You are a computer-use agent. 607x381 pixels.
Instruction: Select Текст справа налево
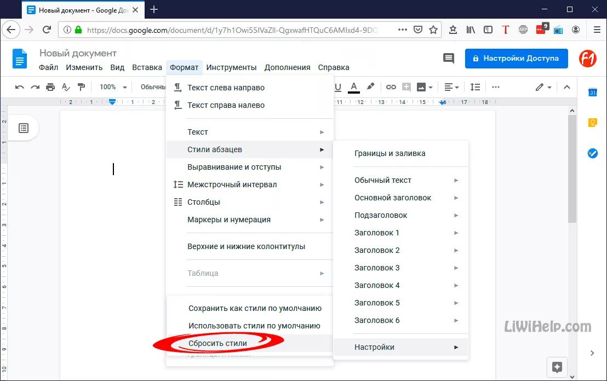[250, 105]
